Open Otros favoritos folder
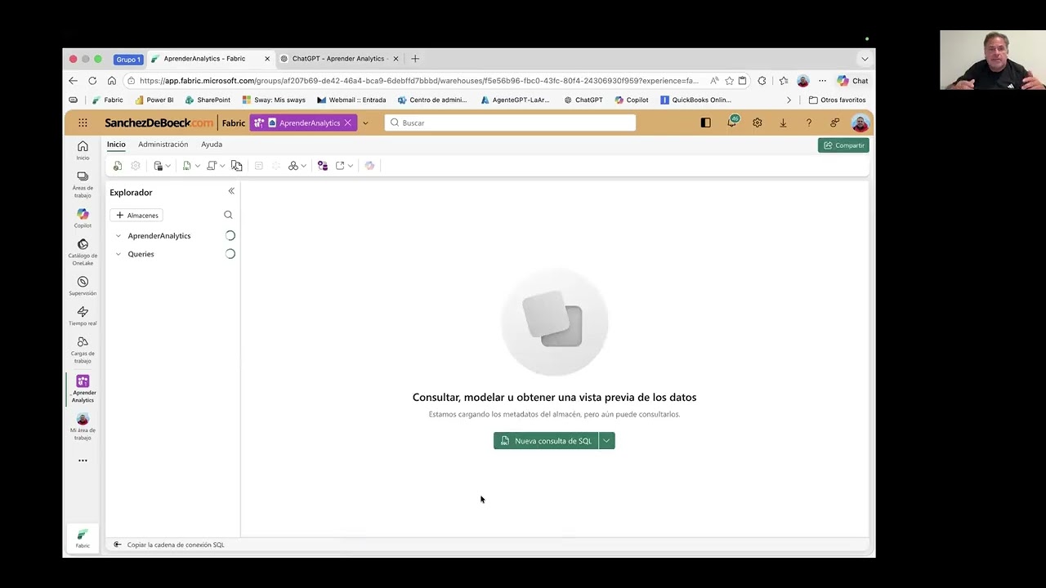 [837, 100]
